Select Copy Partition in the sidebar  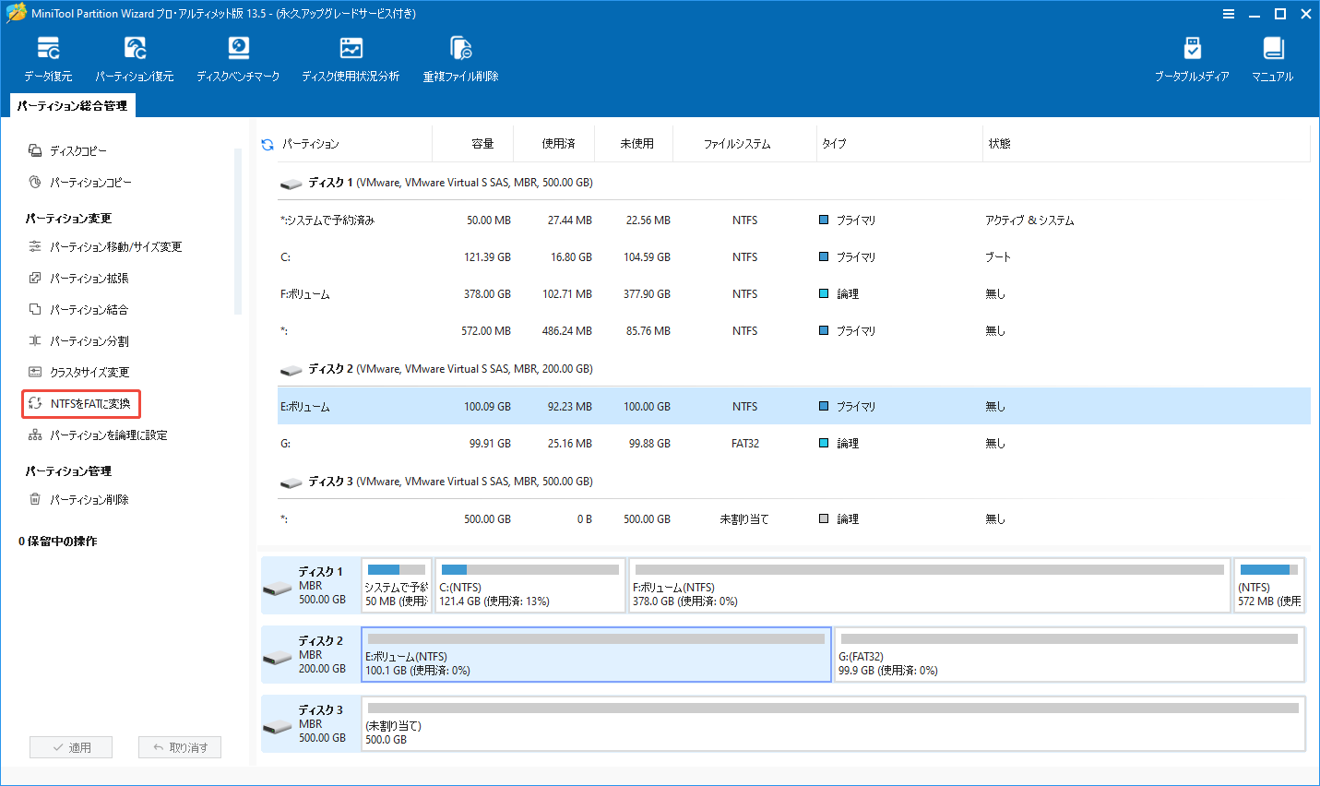(x=89, y=182)
